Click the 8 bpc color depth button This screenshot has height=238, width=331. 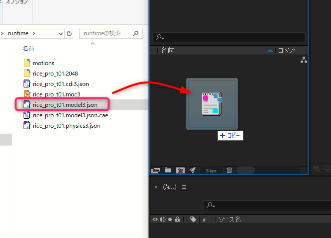click(x=212, y=170)
